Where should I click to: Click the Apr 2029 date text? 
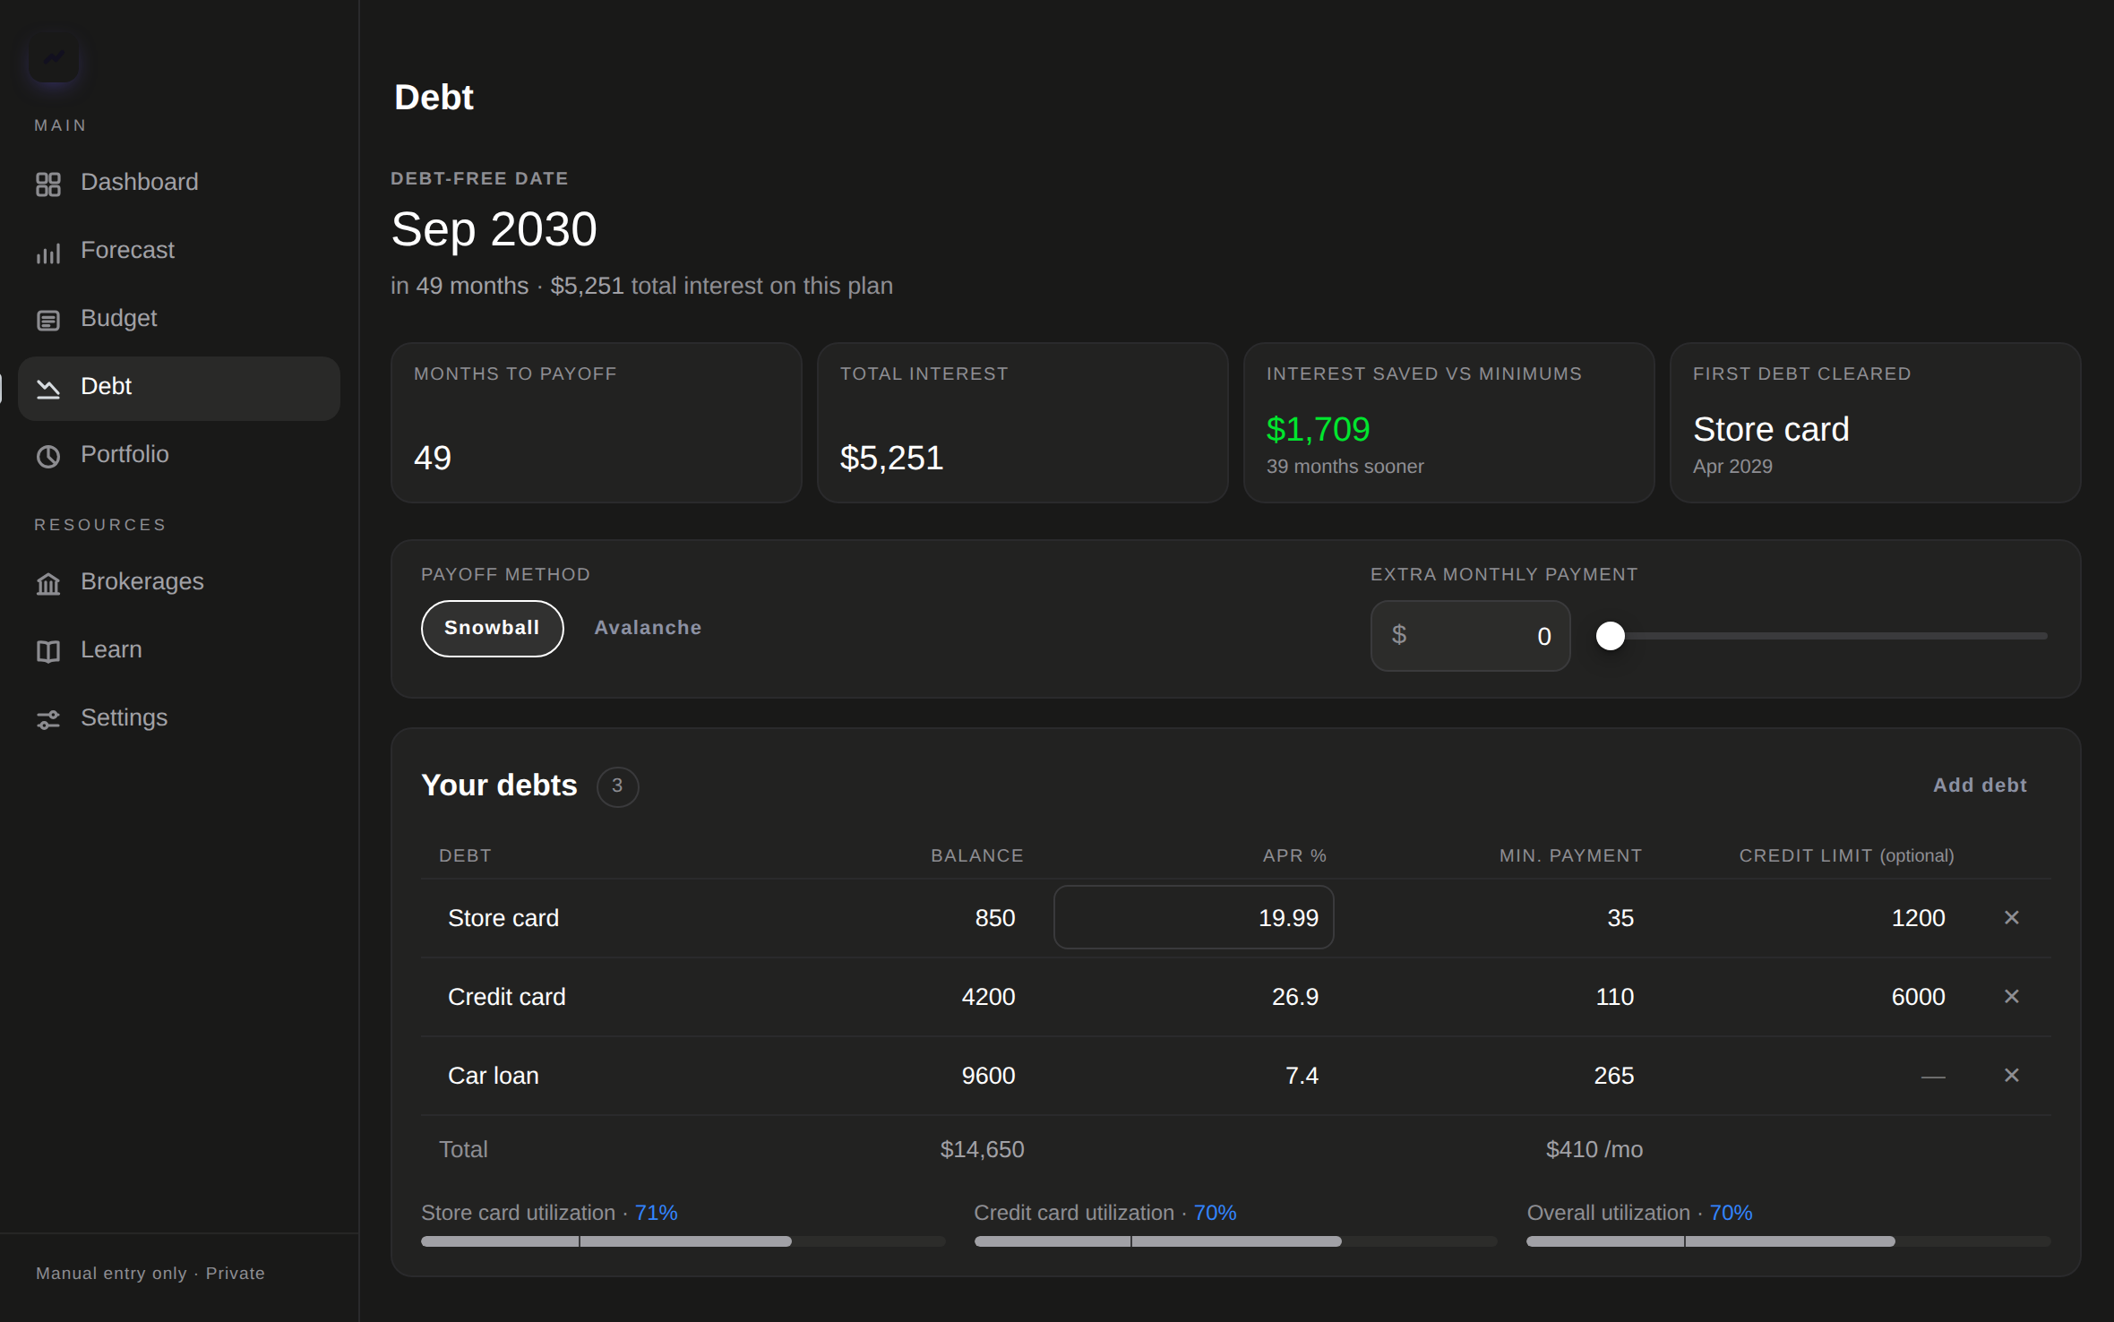click(x=1732, y=467)
